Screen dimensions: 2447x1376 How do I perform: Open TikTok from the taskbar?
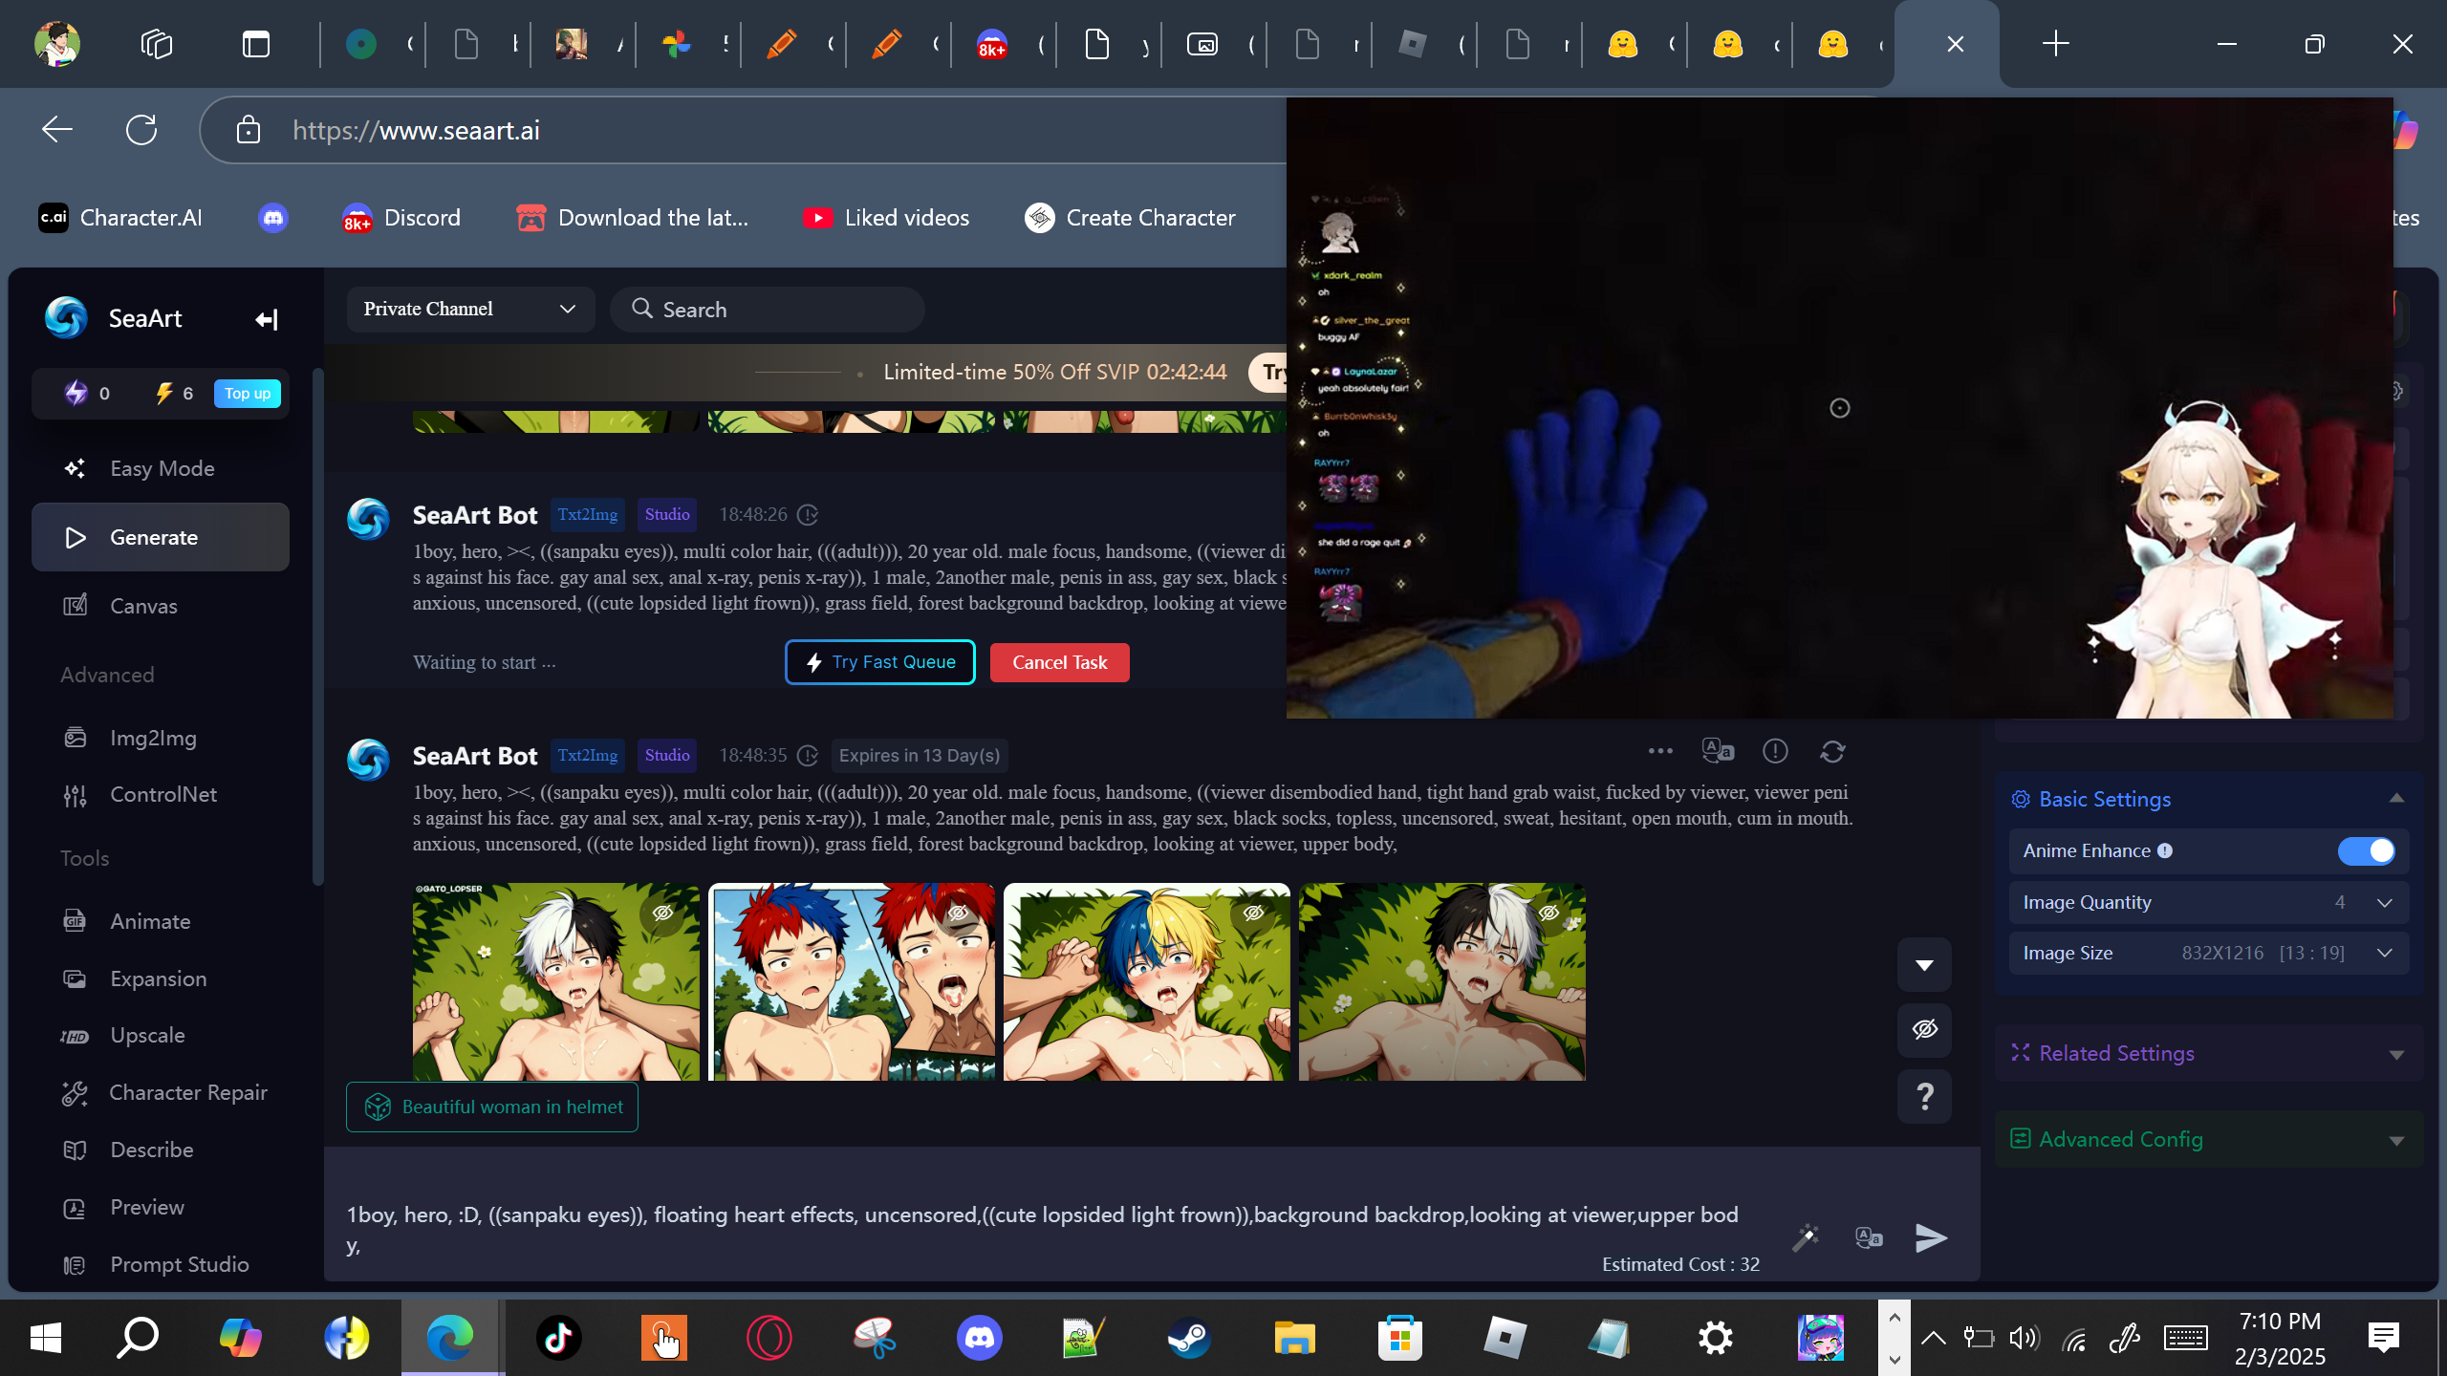[x=559, y=1338]
